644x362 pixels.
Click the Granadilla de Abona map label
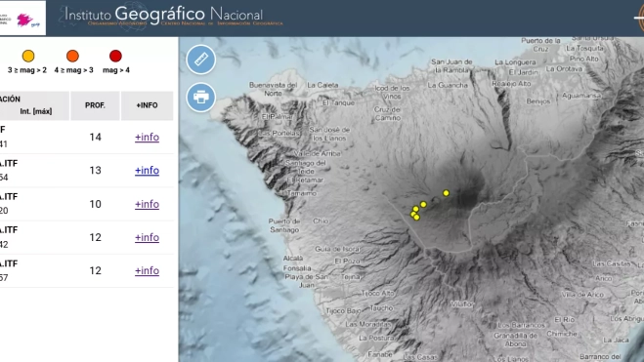[515, 340]
